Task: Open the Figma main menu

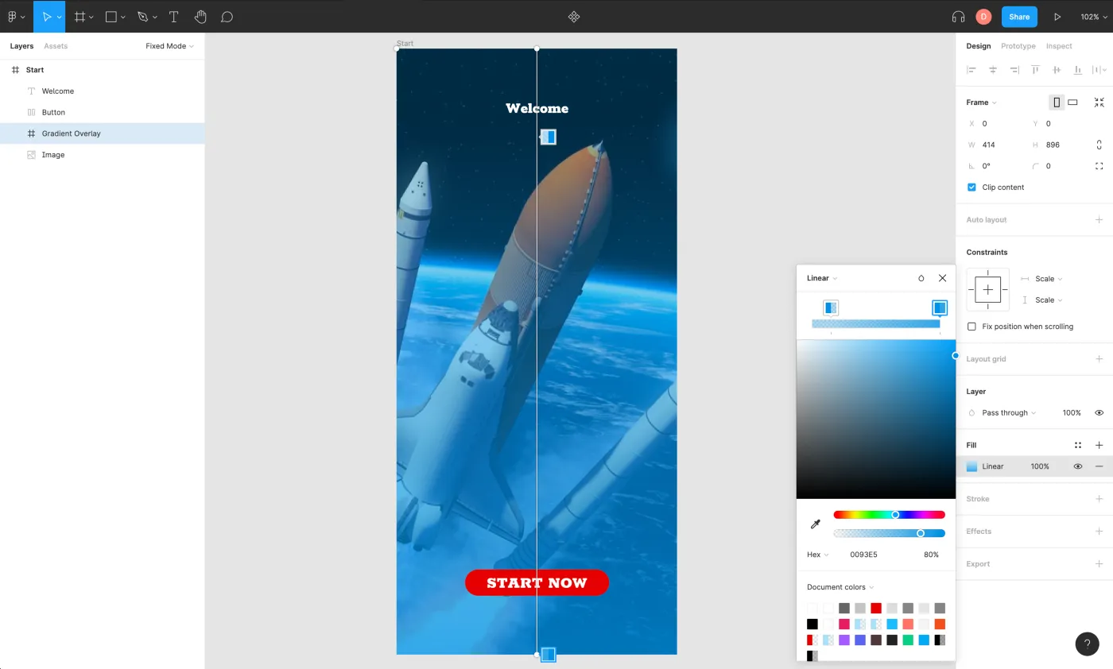Action: click(16, 16)
